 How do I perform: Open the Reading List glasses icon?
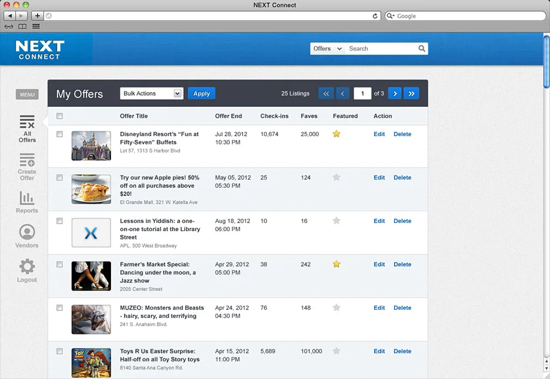click(x=9, y=26)
